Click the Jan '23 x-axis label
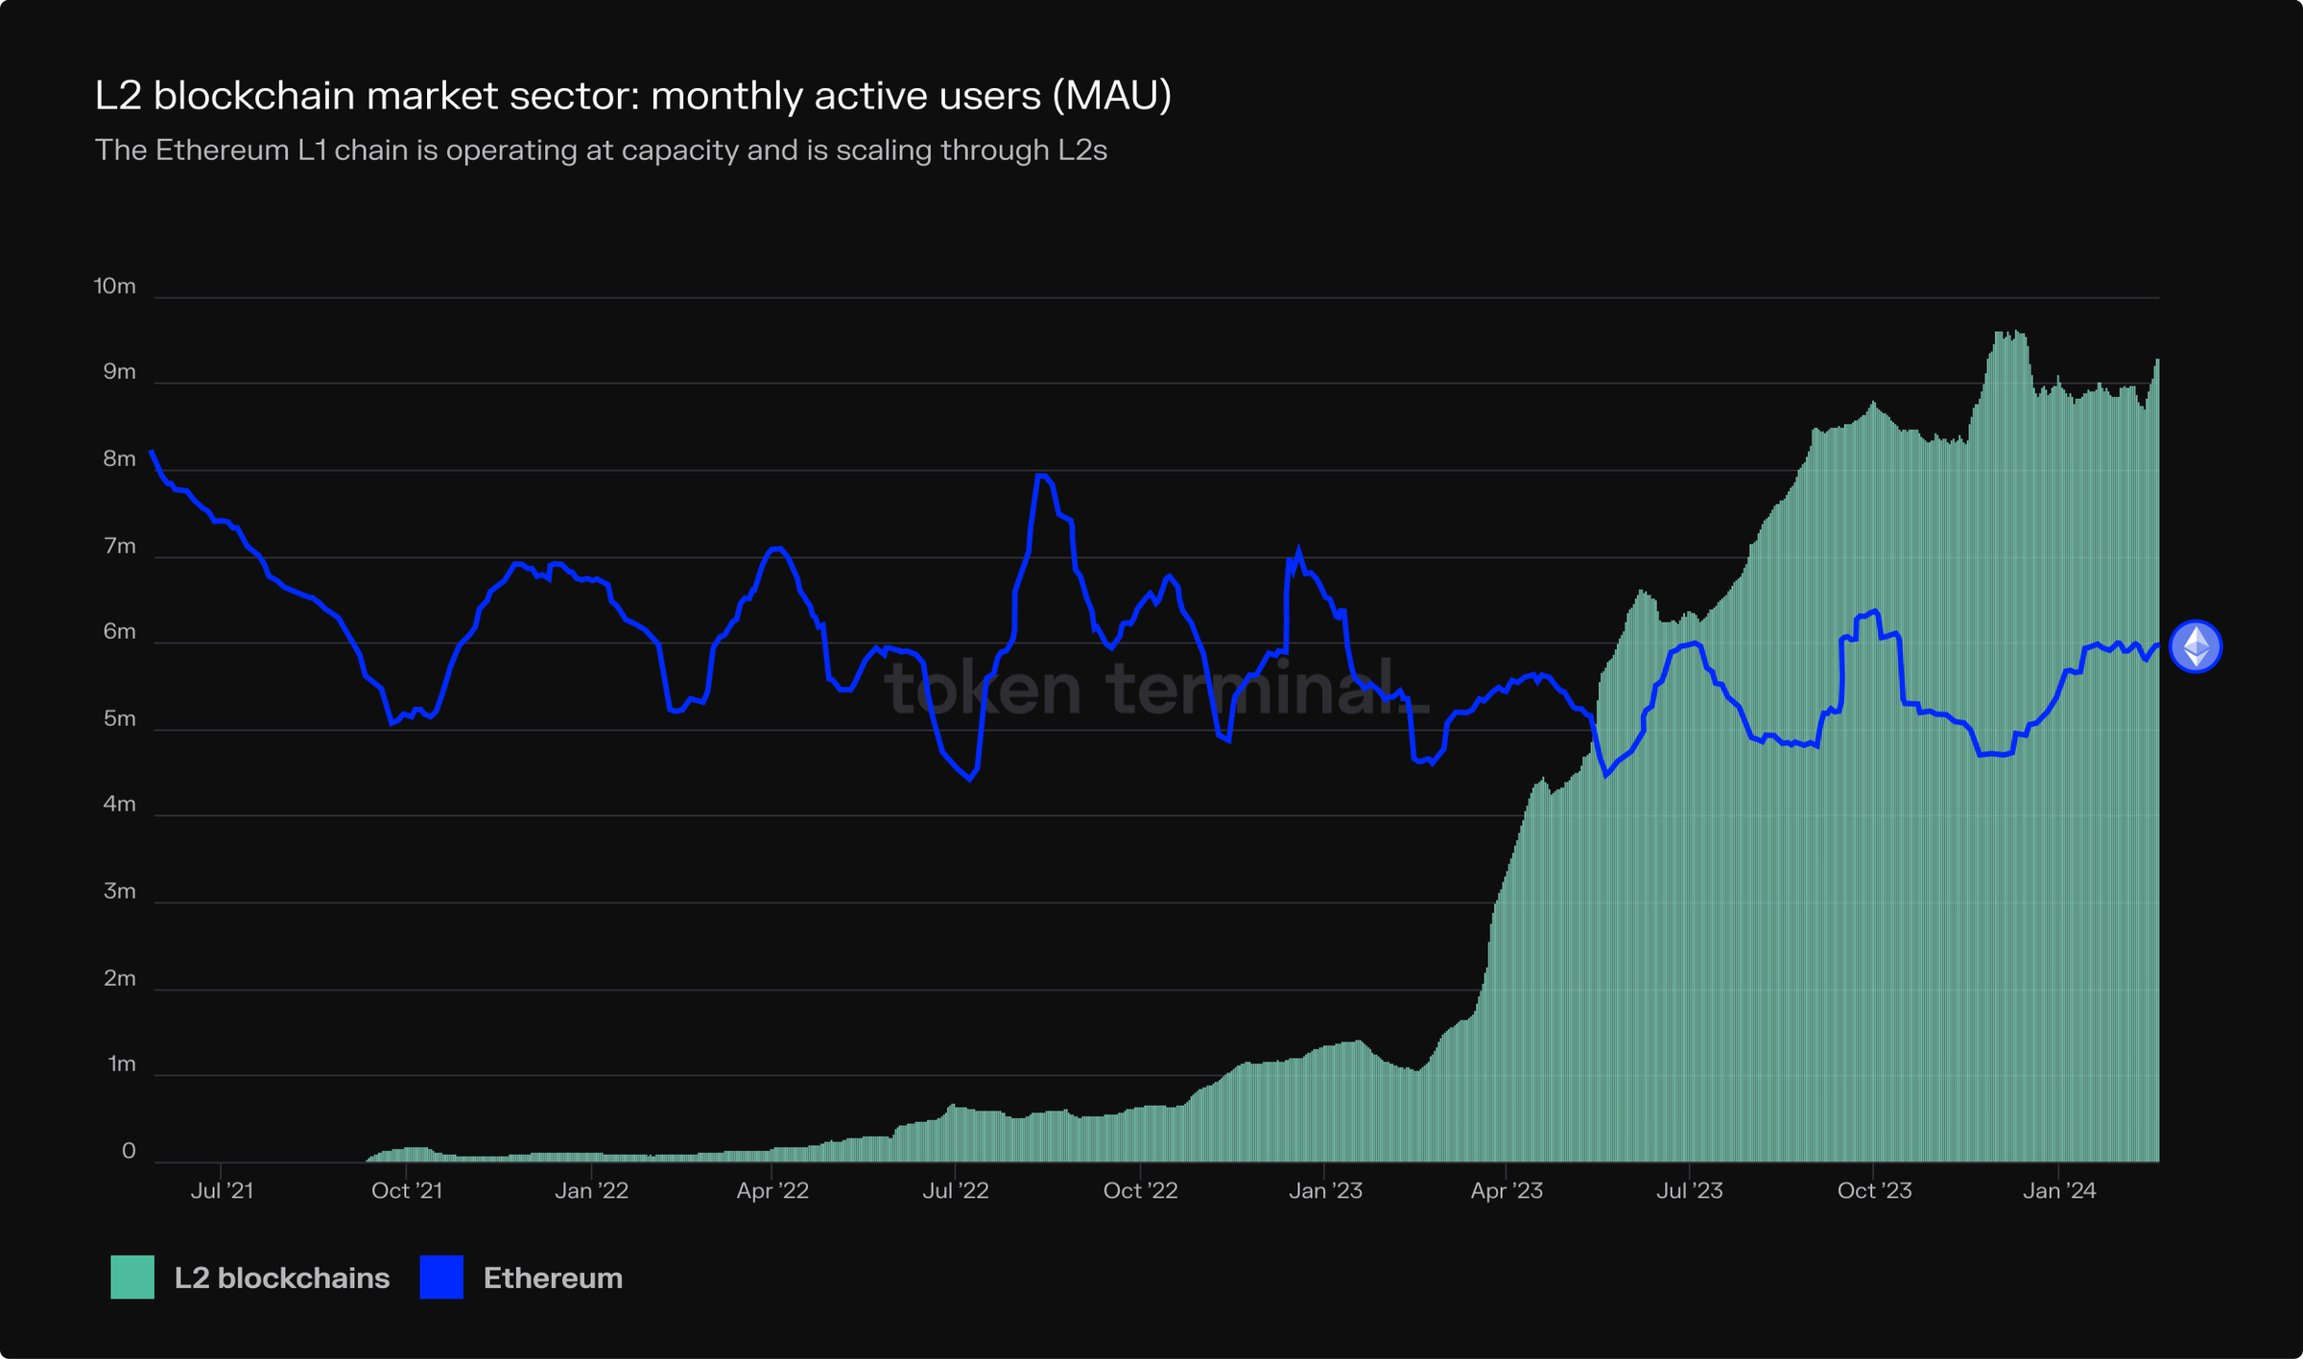This screenshot has height=1359, width=2303. coord(1325,1190)
